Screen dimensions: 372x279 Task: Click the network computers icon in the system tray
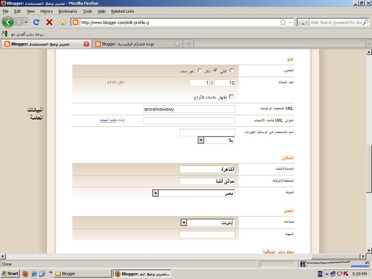(333, 274)
